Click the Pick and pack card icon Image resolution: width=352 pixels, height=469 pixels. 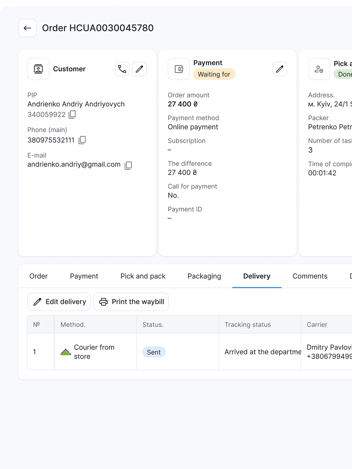319,69
